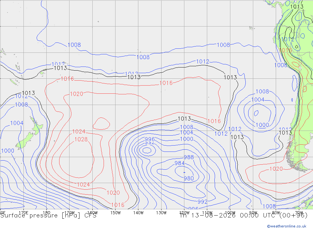Click the 1013 label over South America's north

coord(297,7)
